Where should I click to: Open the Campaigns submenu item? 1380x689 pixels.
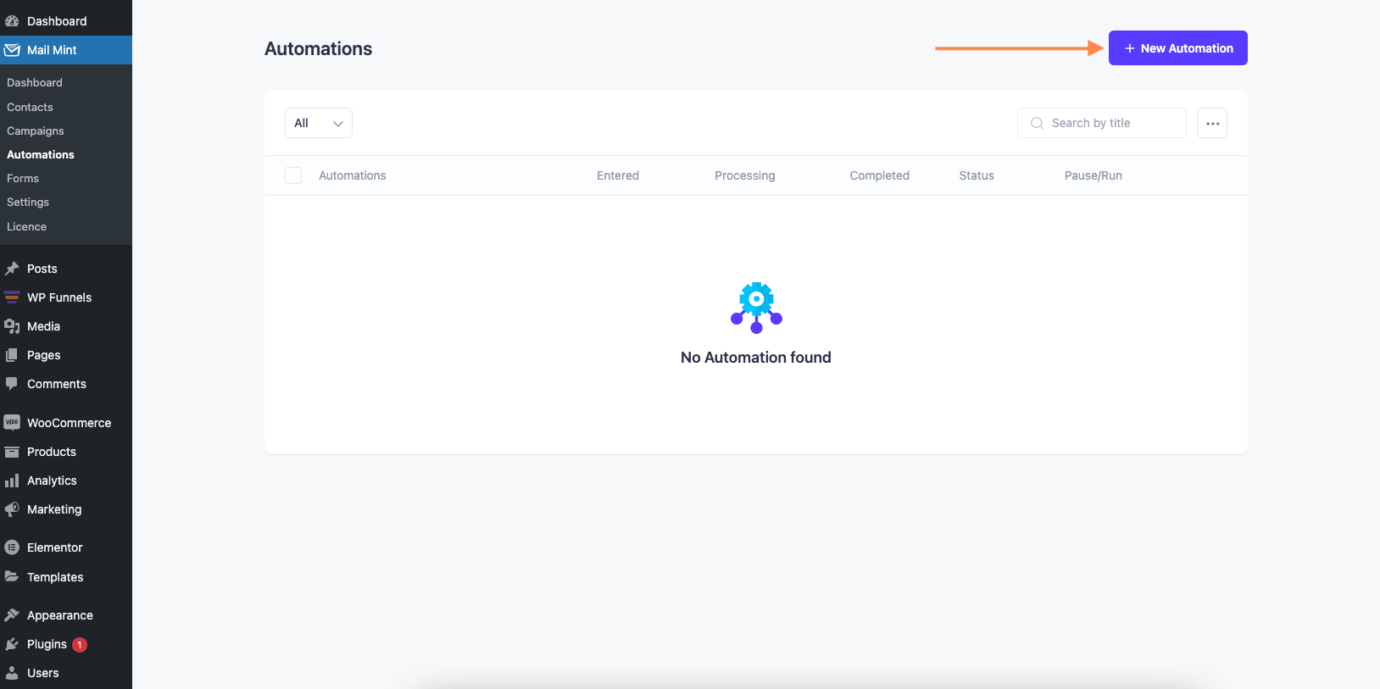36,131
